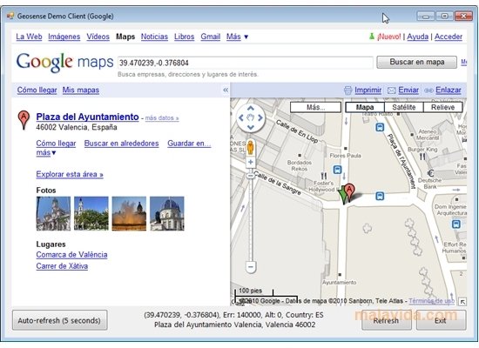This screenshot has height=348, width=479.
Task: Click the Acceder sign-in link
Action: click(x=449, y=37)
